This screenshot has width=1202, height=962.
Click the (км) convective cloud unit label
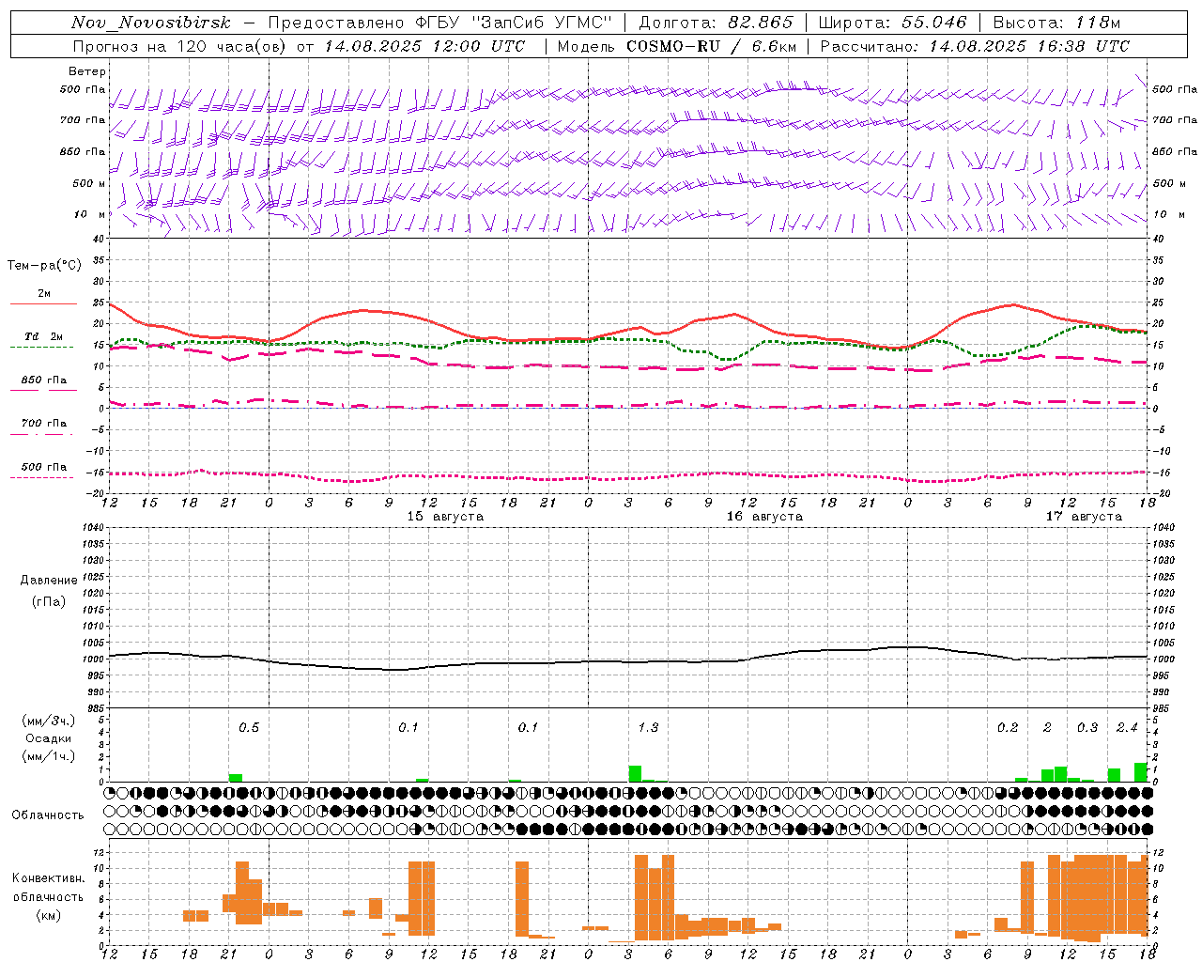click(49, 915)
